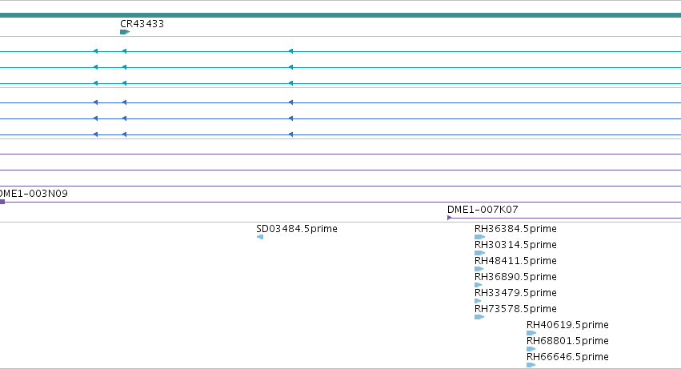Select the glyph beneath RH48411.5prime

pos(479,269)
